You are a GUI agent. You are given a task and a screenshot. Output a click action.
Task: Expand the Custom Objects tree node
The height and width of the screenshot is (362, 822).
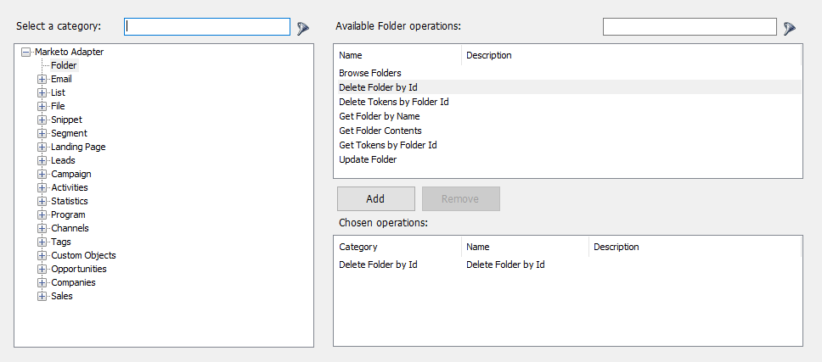point(42,255)
